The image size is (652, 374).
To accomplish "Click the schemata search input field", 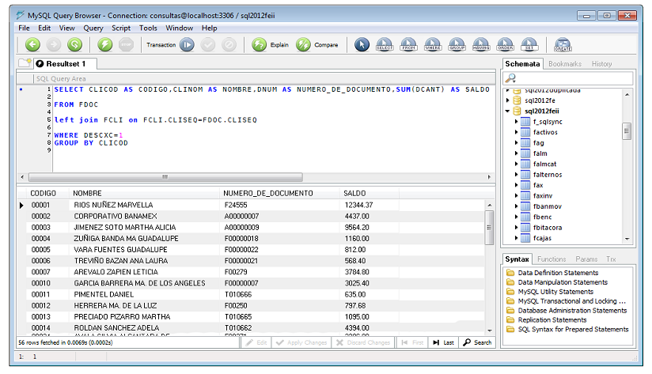I will pos(568,78).
